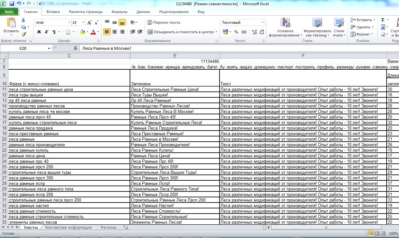
Task: Apply red font color
Action: point(93,32)
